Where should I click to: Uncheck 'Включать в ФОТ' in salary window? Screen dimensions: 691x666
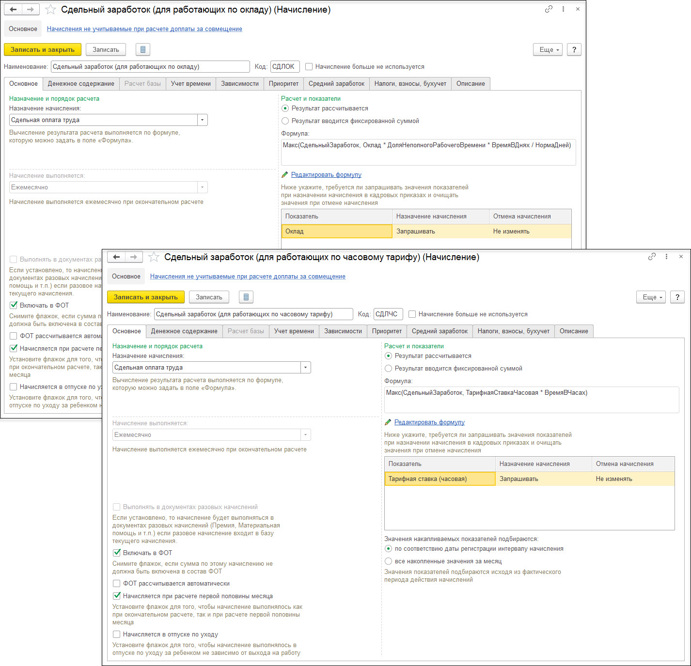pyautogui.click(x=14, y=305)
